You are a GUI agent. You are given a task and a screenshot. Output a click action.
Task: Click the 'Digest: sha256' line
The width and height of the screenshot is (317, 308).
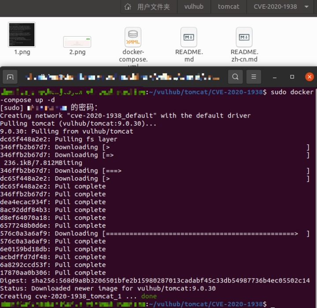coord(155,281)
